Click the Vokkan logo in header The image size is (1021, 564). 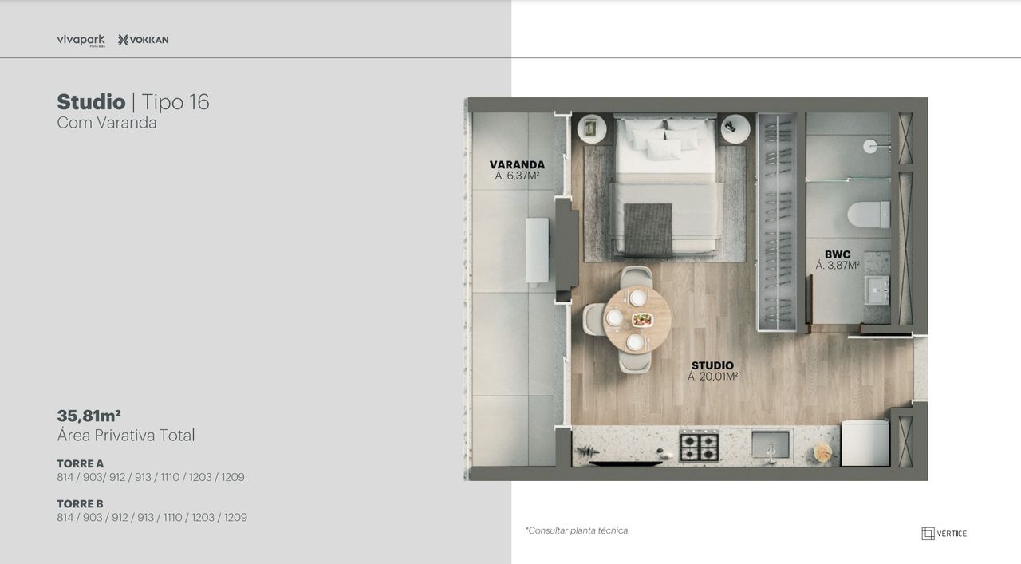[x=144, y=40]
